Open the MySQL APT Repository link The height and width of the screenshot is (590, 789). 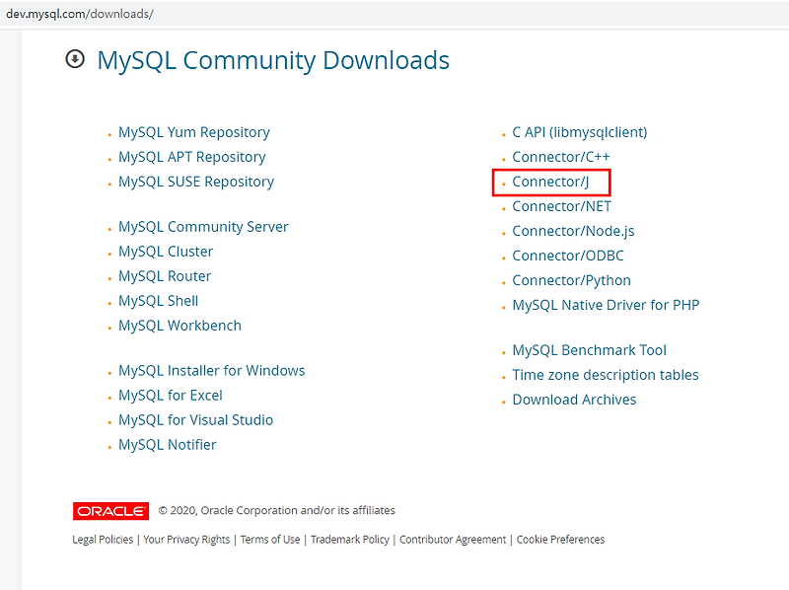(191, 156)
